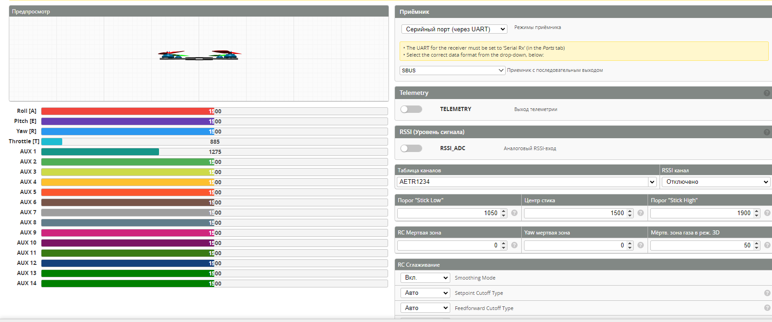Screen dimensions: 772x322
Task: Open the RSSI канал dropdown (Отключено)
Action: click(x=716, y=182)
